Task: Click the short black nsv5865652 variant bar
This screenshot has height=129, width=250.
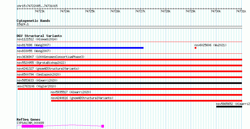Action: point(229,107)
